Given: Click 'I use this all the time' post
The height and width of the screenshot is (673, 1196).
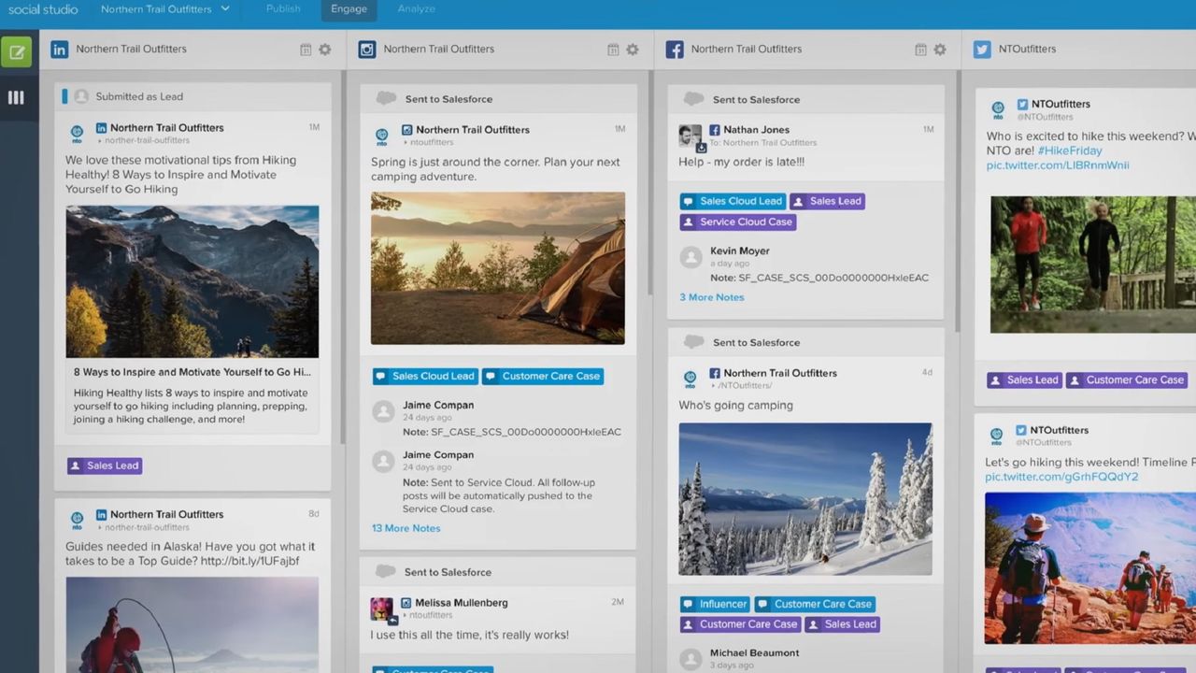Looking at the screenshot, I should [470, 636].
